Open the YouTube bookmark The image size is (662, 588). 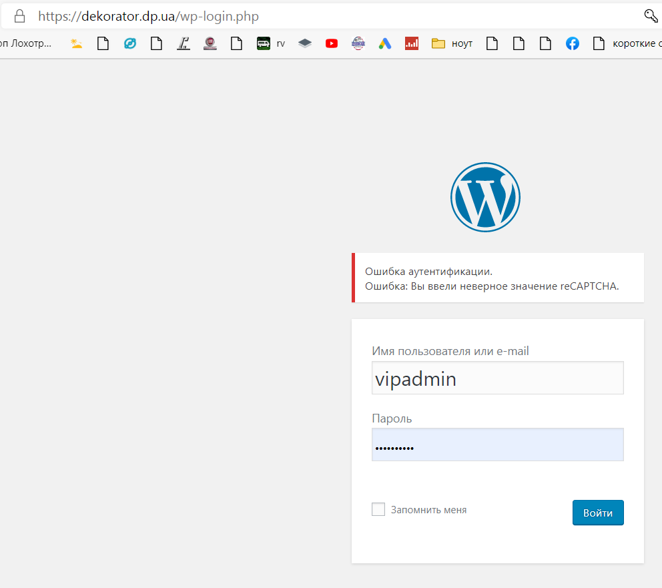(332, 43)
